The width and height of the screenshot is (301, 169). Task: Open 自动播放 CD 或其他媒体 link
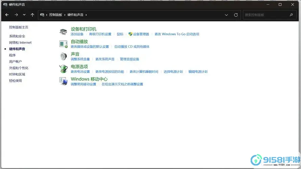(132, 47)
